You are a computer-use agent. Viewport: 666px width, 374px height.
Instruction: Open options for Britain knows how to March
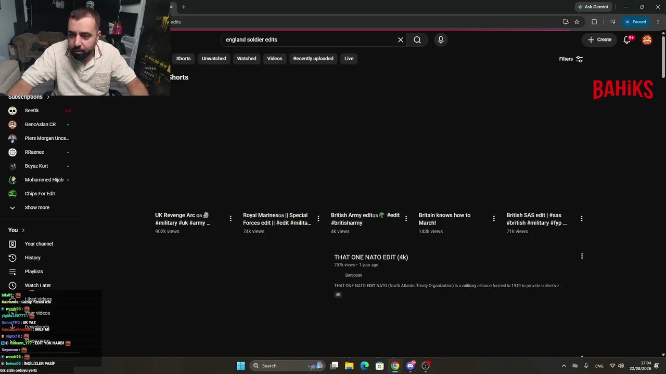494,219
